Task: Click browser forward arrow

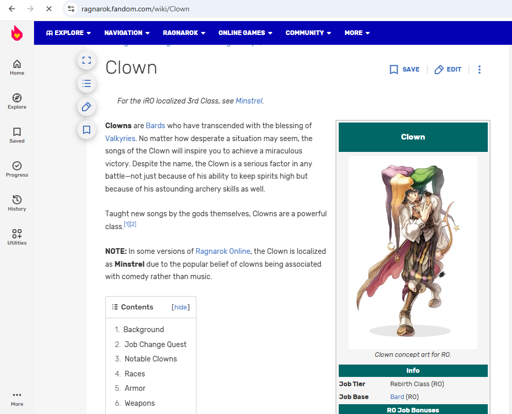Action: tap(30, 9)
